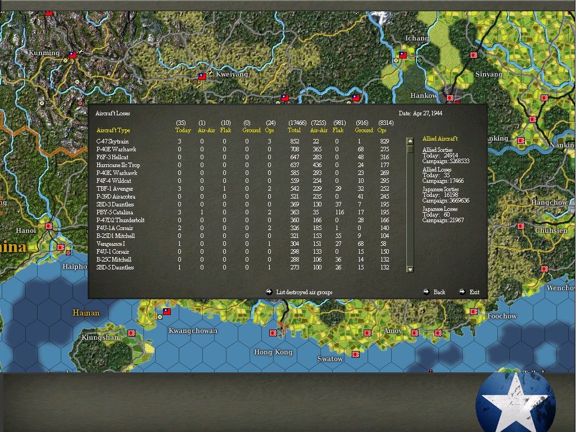This screenshot has height=432, width=580.
Task: Sort by campaign Ops losses header (8314)
Action: (x=382, y=130)
